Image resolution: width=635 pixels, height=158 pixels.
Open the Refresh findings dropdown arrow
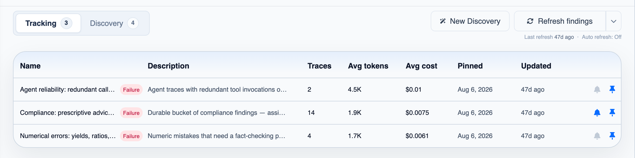coord(614,21)
